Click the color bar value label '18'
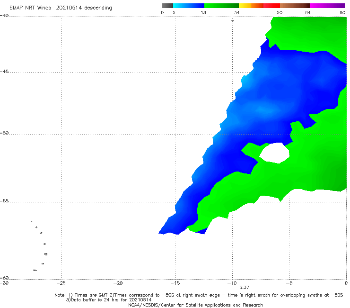 click(x=203, y=13)
